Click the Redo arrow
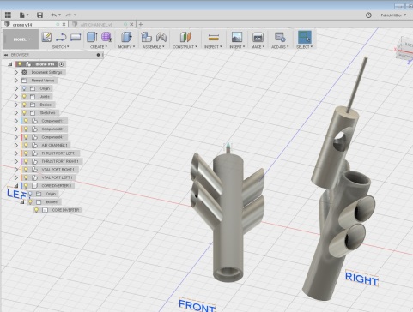 69,15
